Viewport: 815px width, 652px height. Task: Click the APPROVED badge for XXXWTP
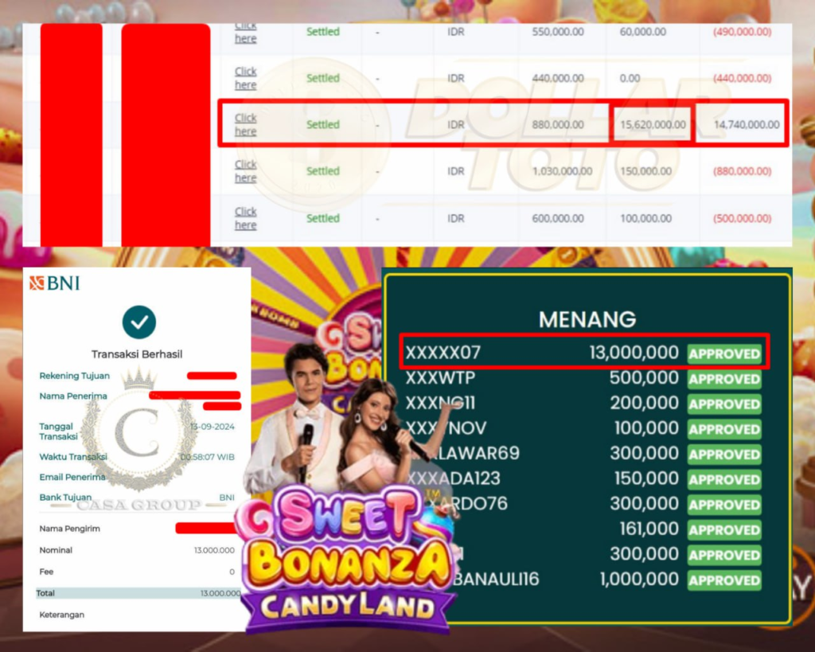pyautogui.click(x=724, y=379)
